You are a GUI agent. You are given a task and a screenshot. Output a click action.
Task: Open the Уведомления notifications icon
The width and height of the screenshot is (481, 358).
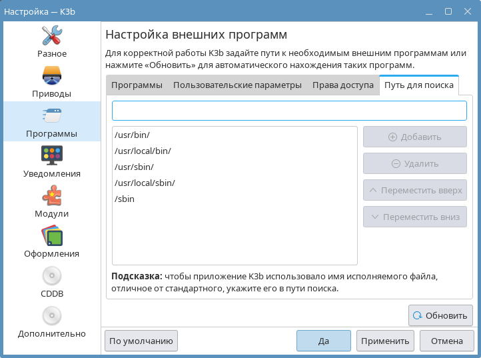[x=52, y=155]
